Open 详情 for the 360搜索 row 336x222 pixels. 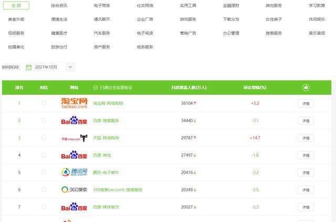(x=306, y=190)
